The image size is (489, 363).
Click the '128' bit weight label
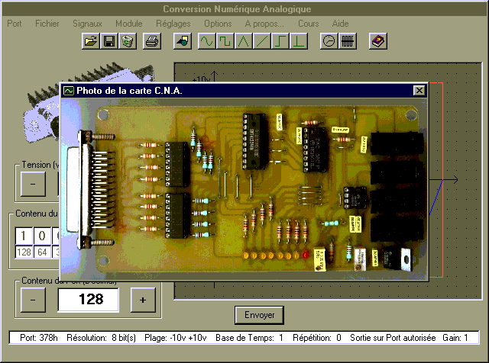click(24, 252)
